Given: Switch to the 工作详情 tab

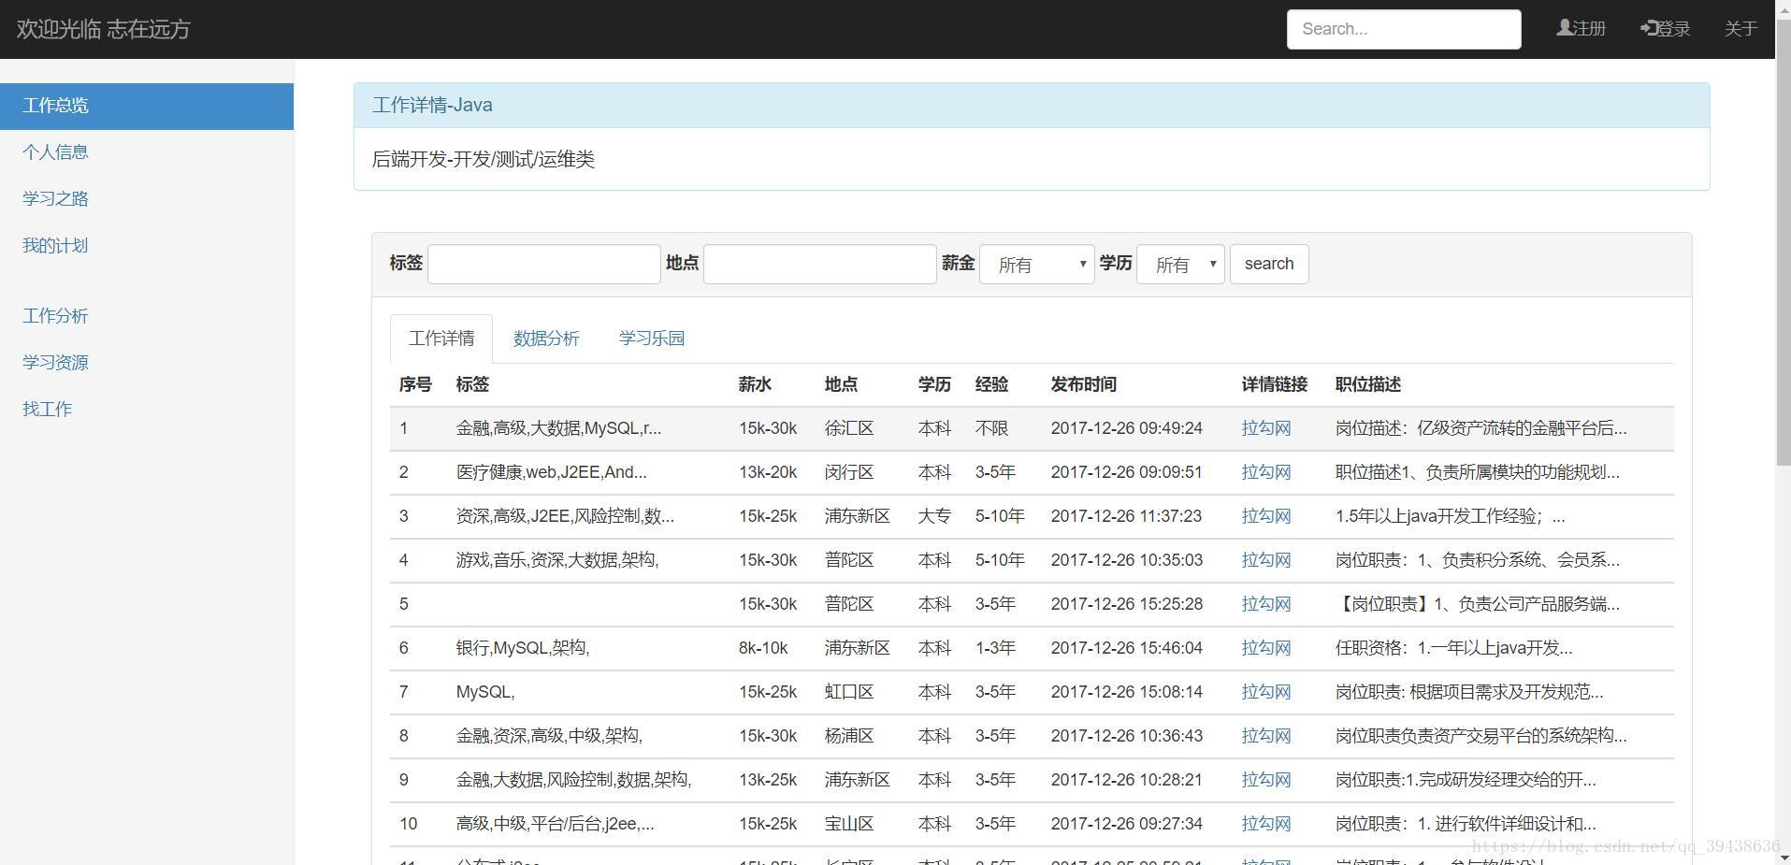Looking at the screenshot, I should (441, 339).
